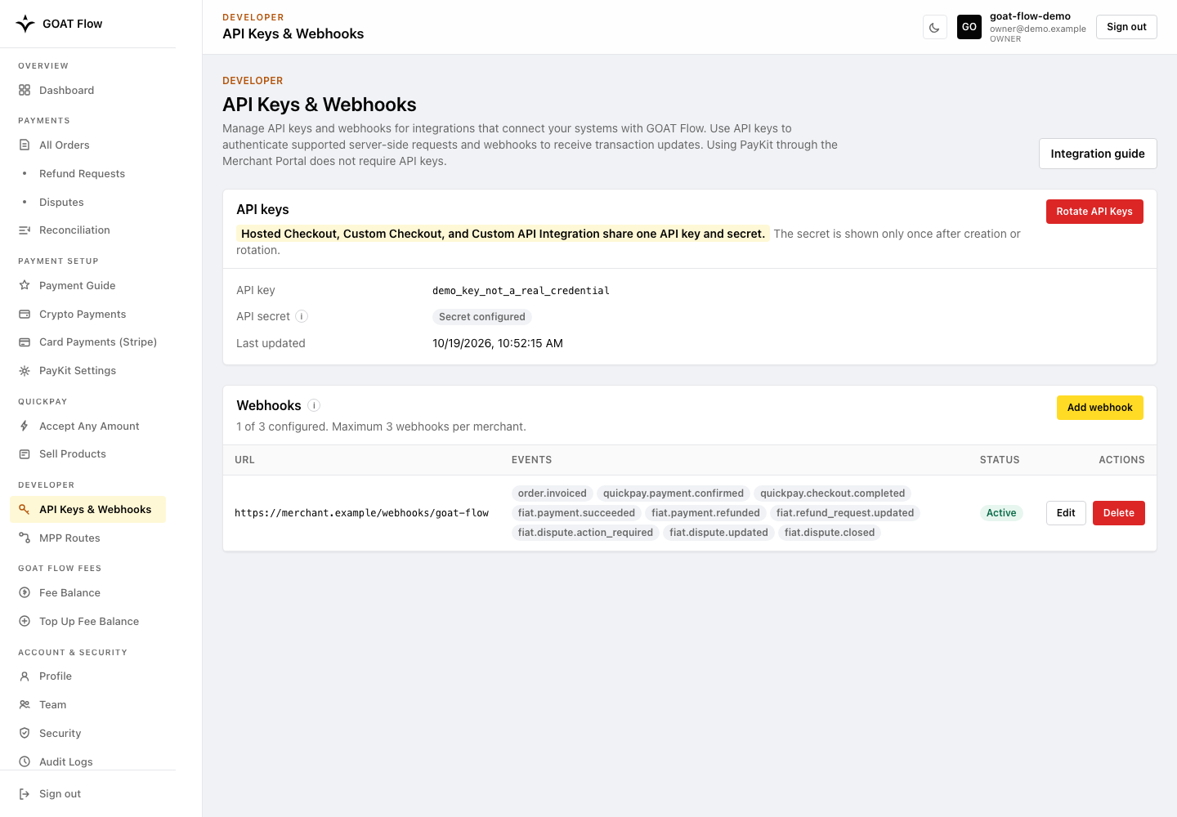Show the API secret info tooltip icon

(x=302, y=316)
